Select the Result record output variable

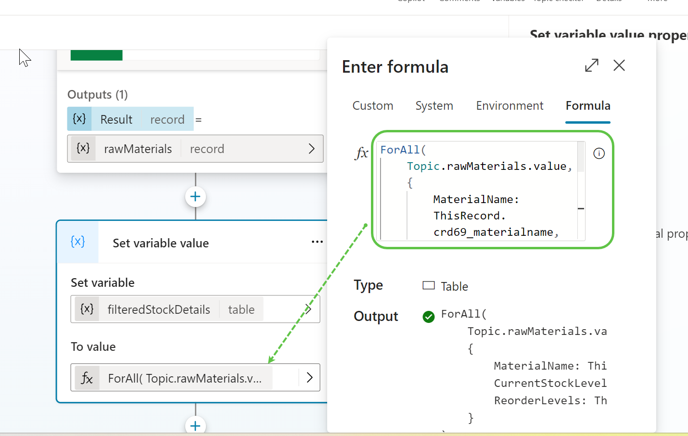130,119
